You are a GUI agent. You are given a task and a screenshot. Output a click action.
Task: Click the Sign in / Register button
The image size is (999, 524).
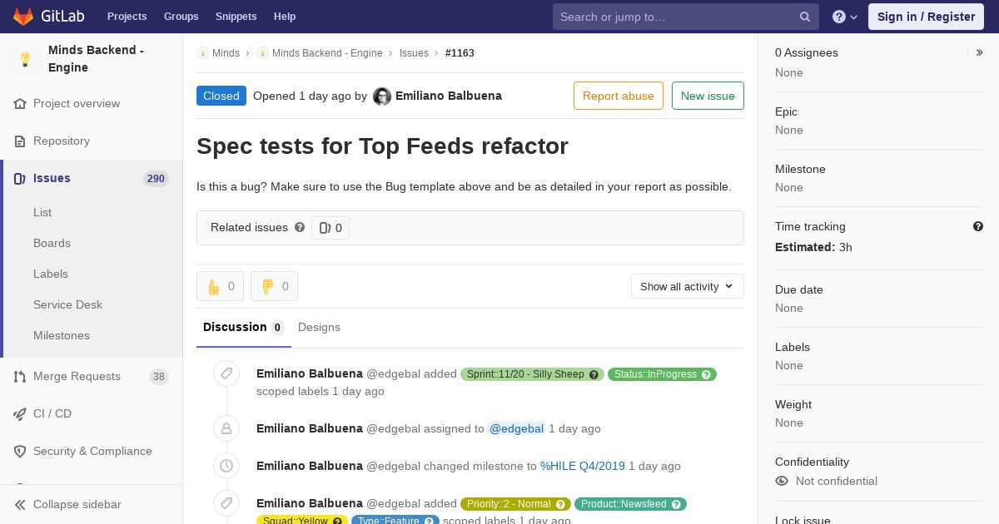tap(926, 17)
